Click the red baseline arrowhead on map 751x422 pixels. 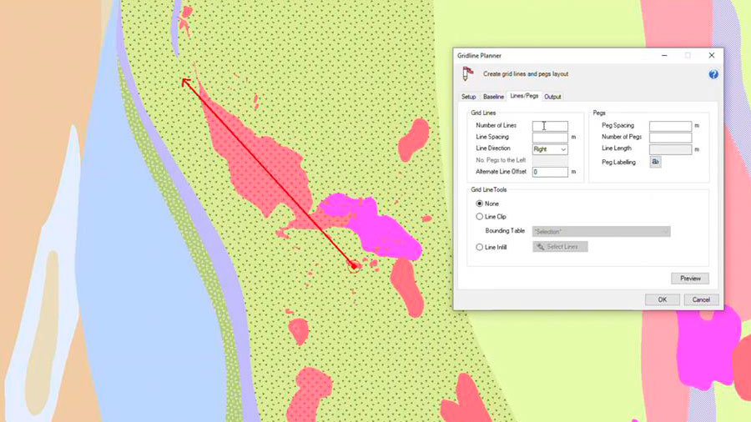186,82
